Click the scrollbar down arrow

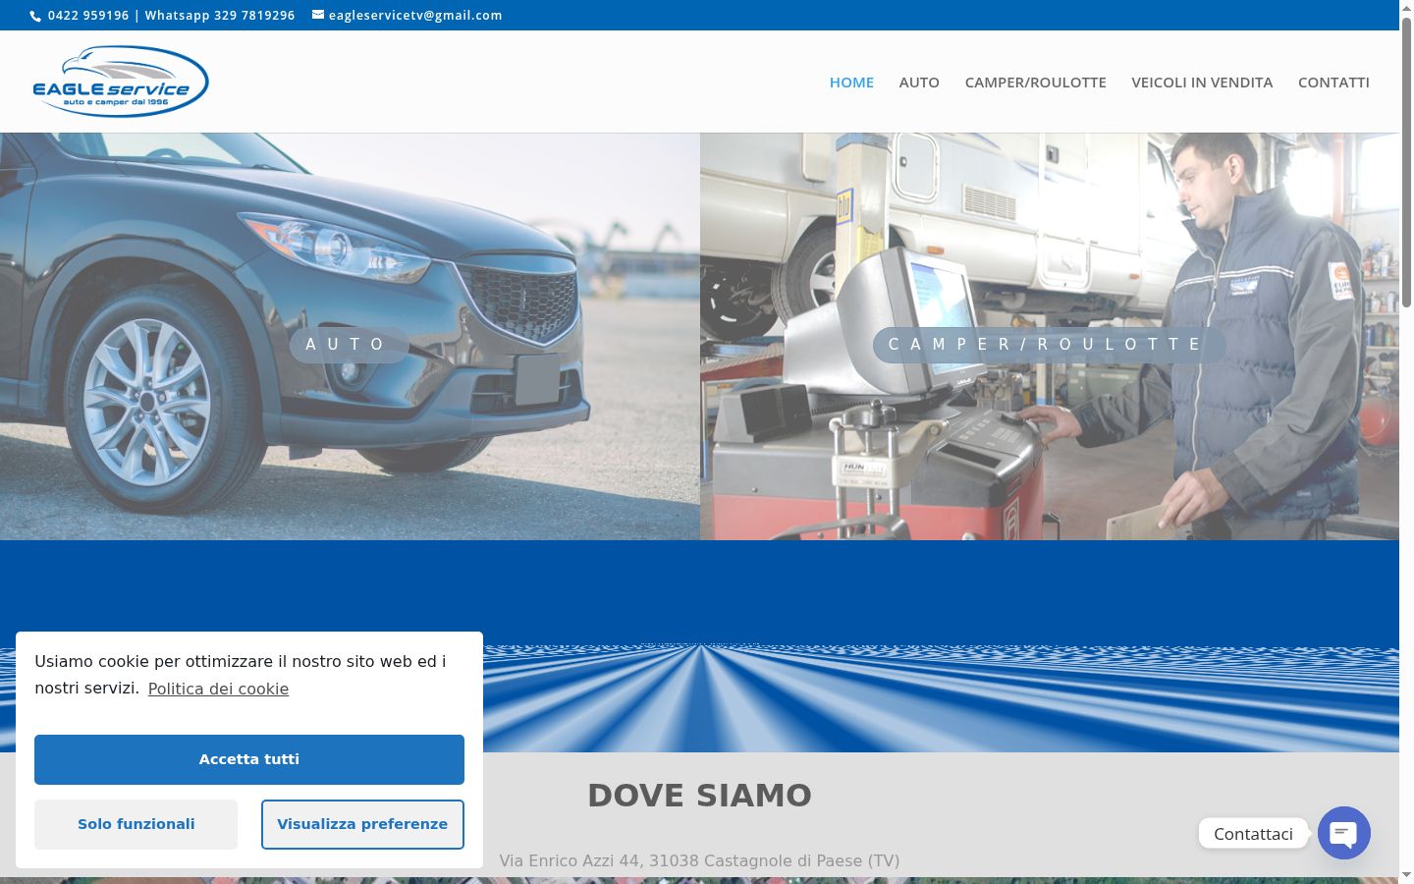tap(1406, 875)
